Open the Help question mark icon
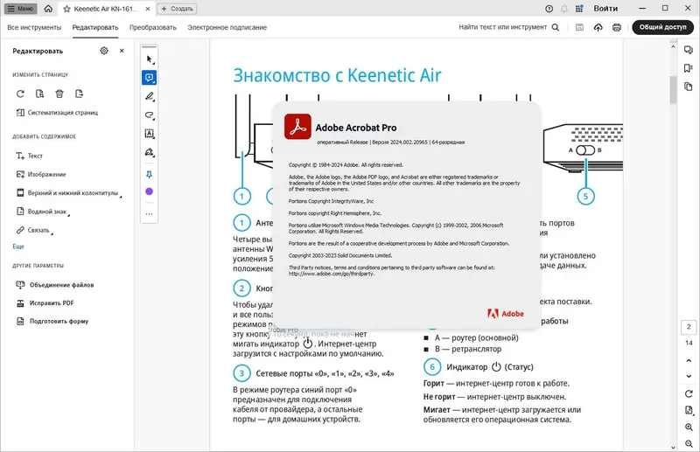This screenshot has width=700, height=452. [549, 9]
